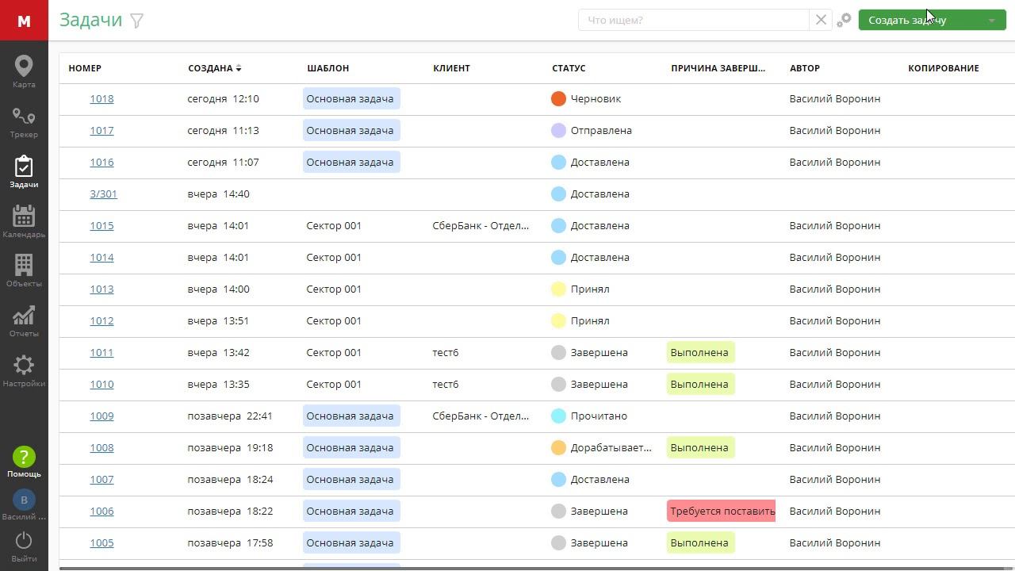Open the task filter funnel icon
This screenshot has height=571, width=1015.
[136, 21]
